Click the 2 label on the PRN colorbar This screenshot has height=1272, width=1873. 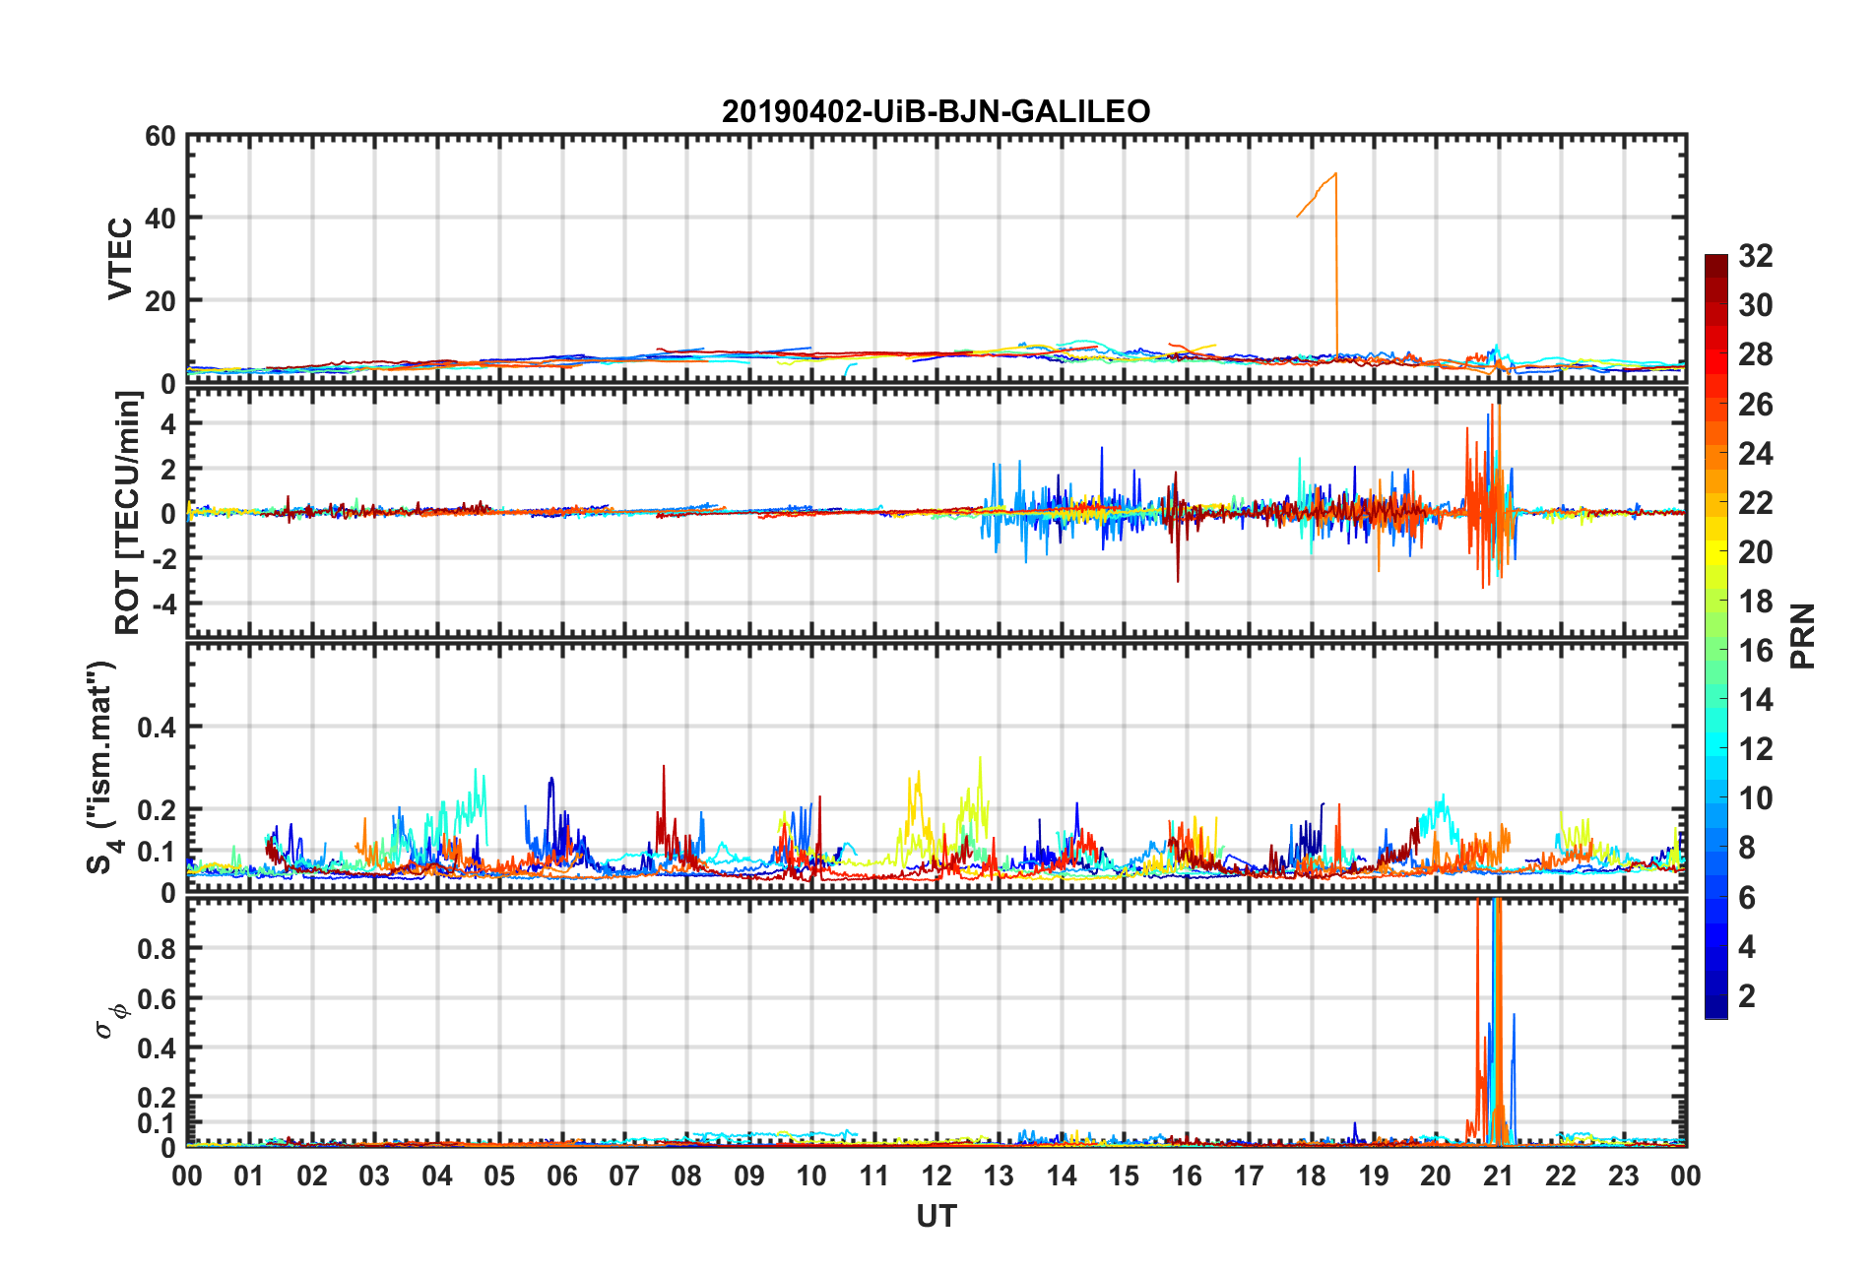point(1747,996)
